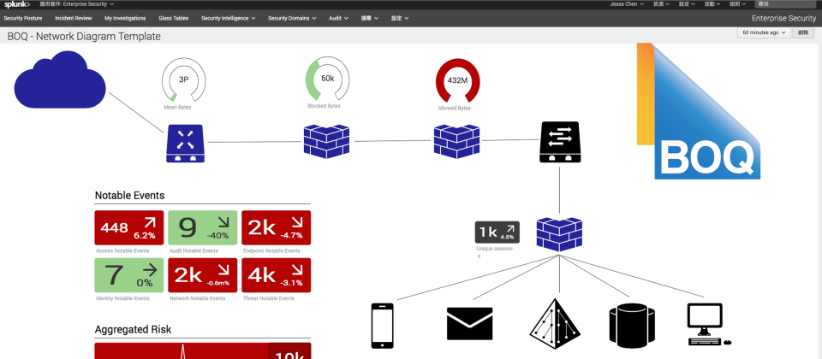Open the 設定 menu next to 搜尋
The height and width of the screenshot is (359, 822).
[400, 18]
